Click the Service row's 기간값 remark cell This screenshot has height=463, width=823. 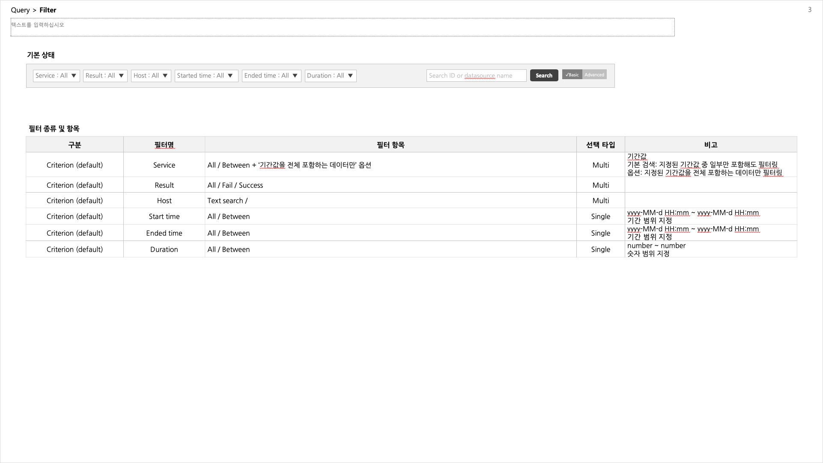tap(711, 165)
